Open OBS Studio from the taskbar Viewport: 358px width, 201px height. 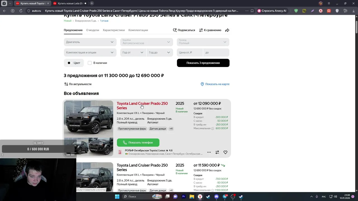click(233, 197)
